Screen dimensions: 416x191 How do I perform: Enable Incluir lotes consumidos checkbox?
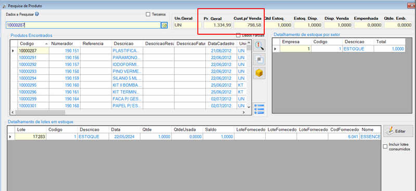click(385, 147)
